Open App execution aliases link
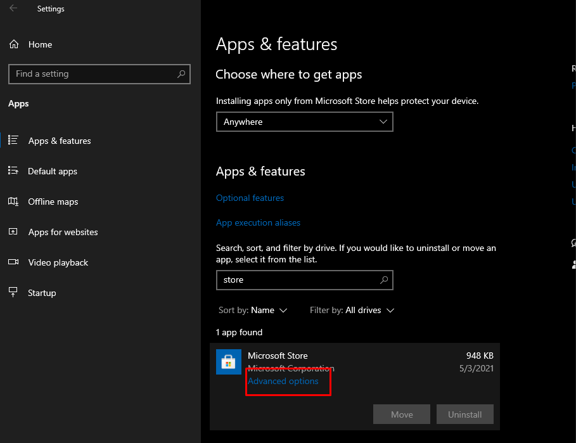The height and width of the screenshot is (443, 576). point(258,222)
